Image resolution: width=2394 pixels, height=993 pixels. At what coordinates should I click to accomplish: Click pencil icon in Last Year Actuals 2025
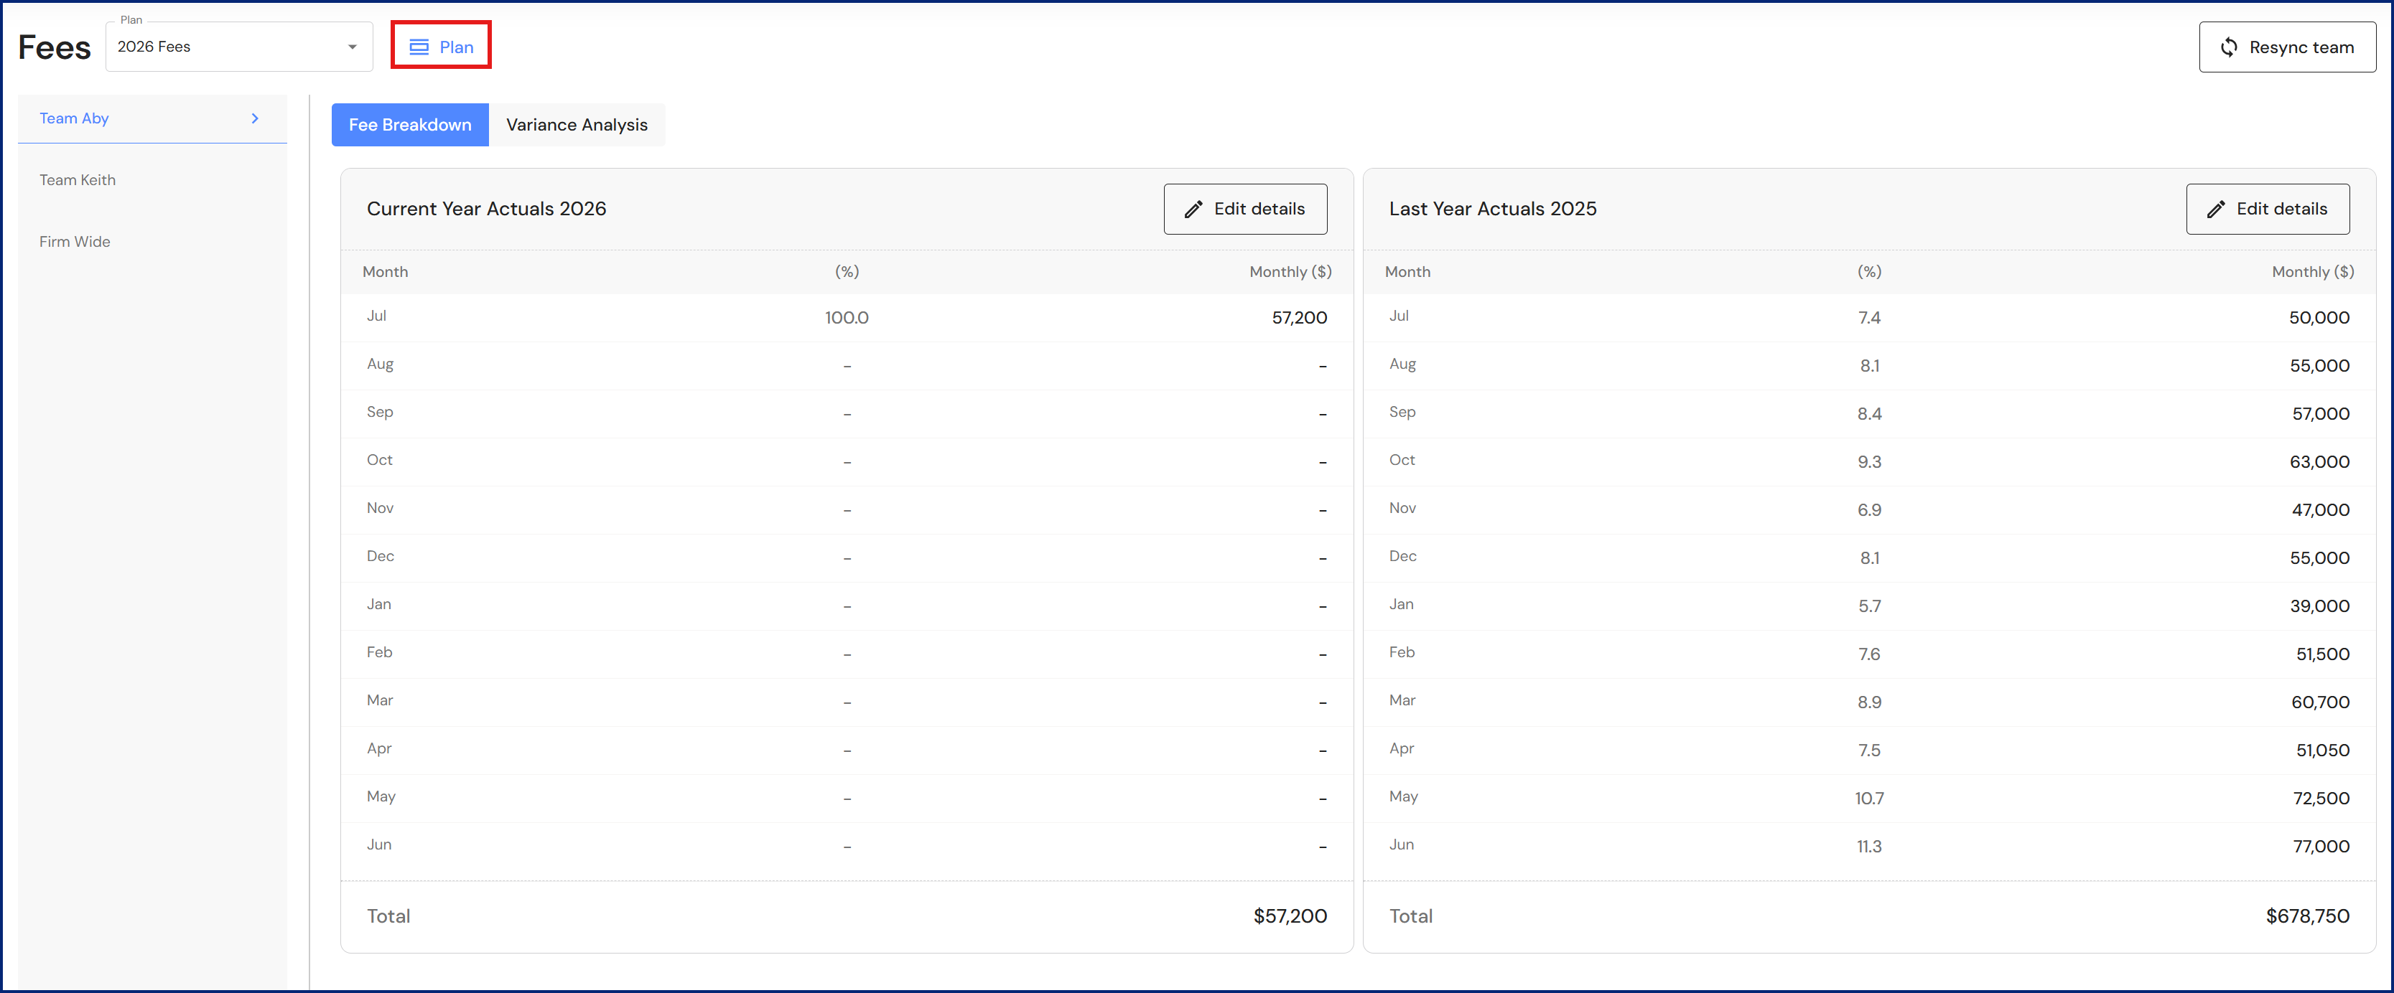click(2216, 209)
